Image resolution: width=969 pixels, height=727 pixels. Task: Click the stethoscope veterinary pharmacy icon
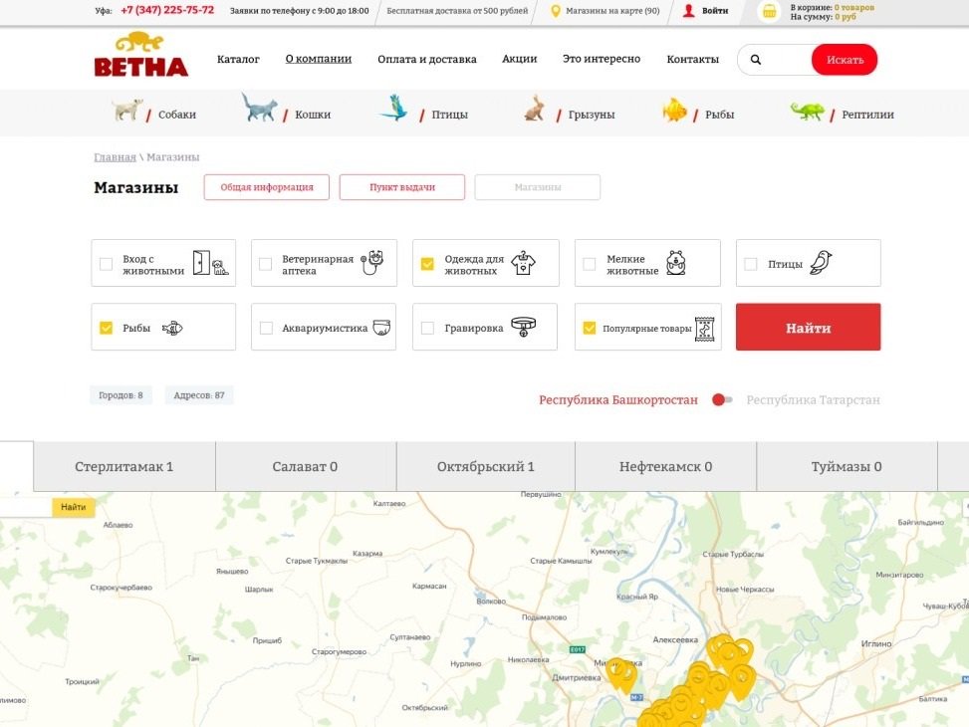pyautogui.click(x=372, y=263)
